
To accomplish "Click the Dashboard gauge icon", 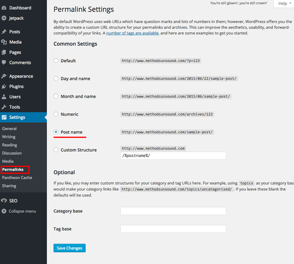I will pyautogui.click(x=4, y=8).
